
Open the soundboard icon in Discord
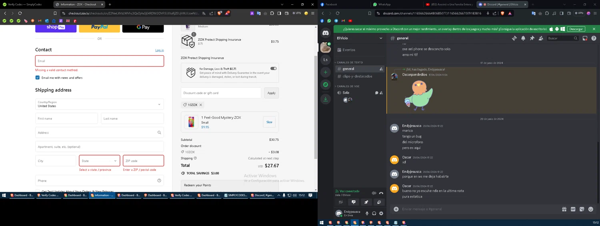[x=379, y=202]
